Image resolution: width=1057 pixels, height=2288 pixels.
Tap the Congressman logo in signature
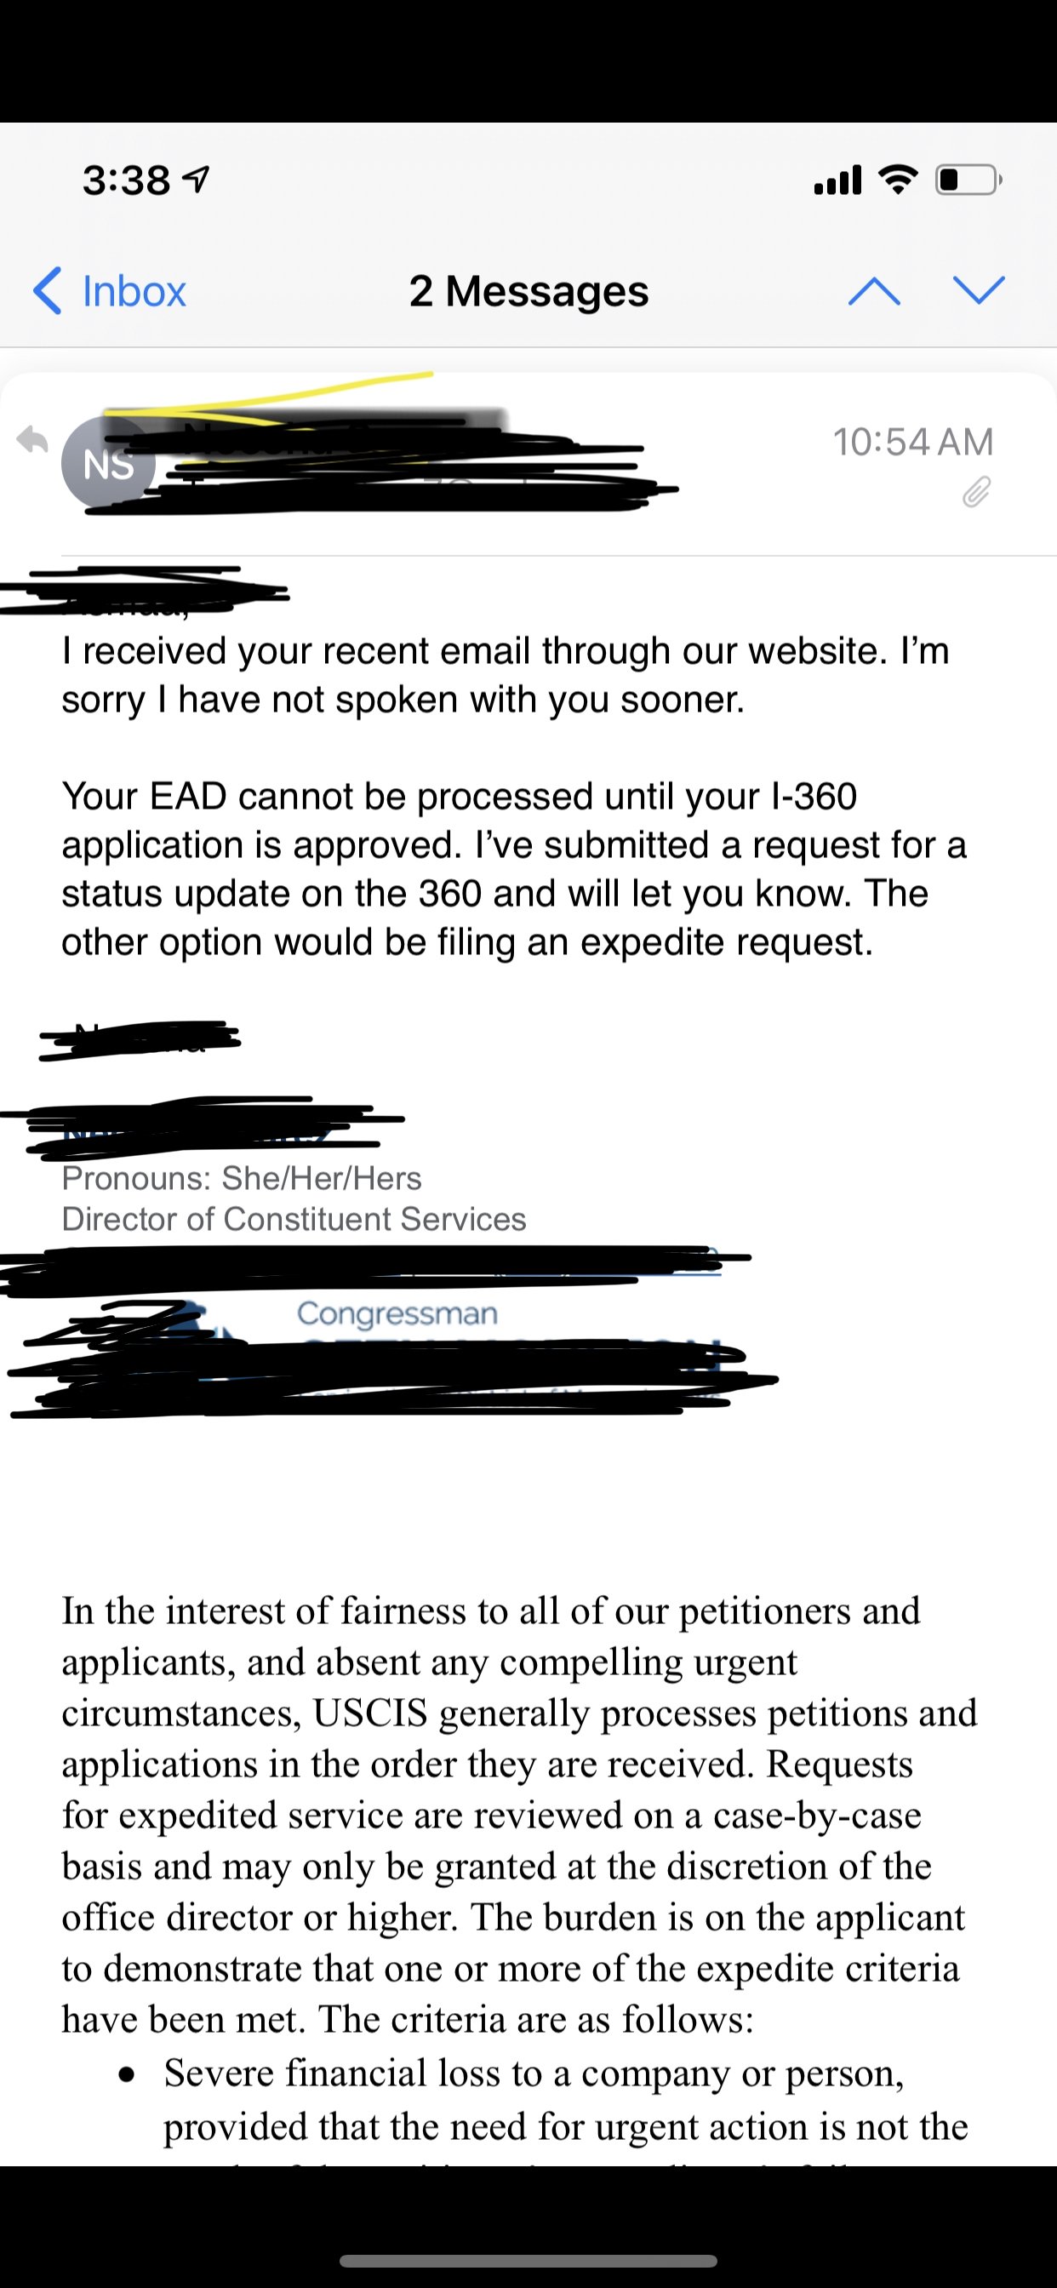tap(397, 1313)
